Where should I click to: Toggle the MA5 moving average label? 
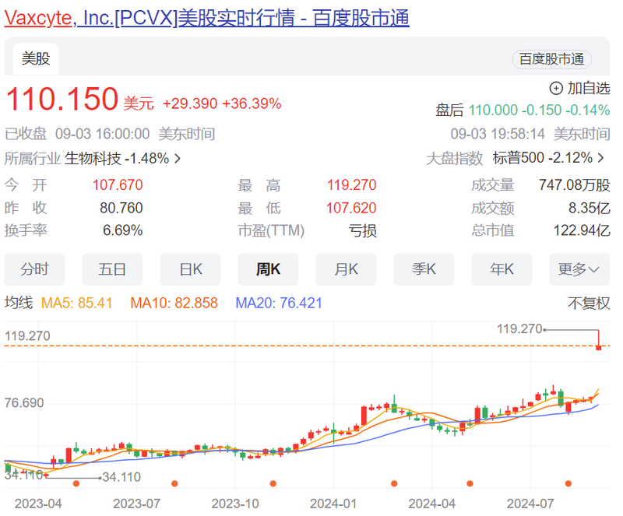[77, 304]
